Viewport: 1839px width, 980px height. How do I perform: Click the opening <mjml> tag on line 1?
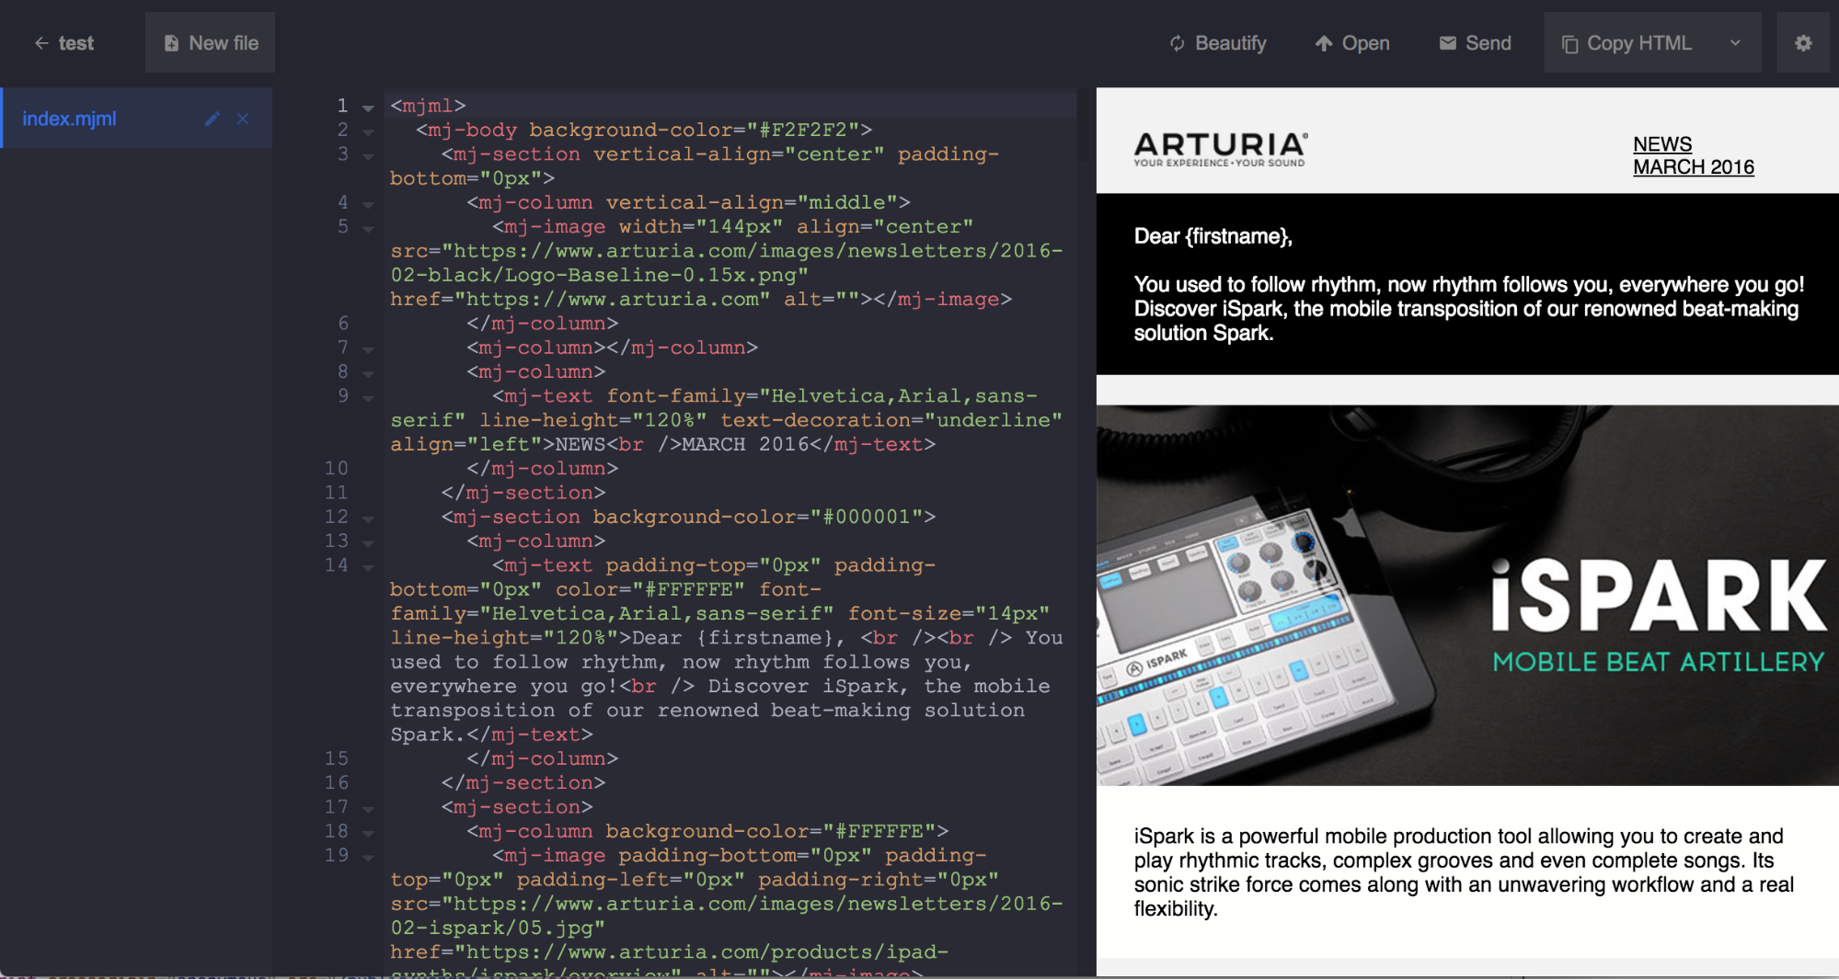pyautogui.click(x=428, y=106)
